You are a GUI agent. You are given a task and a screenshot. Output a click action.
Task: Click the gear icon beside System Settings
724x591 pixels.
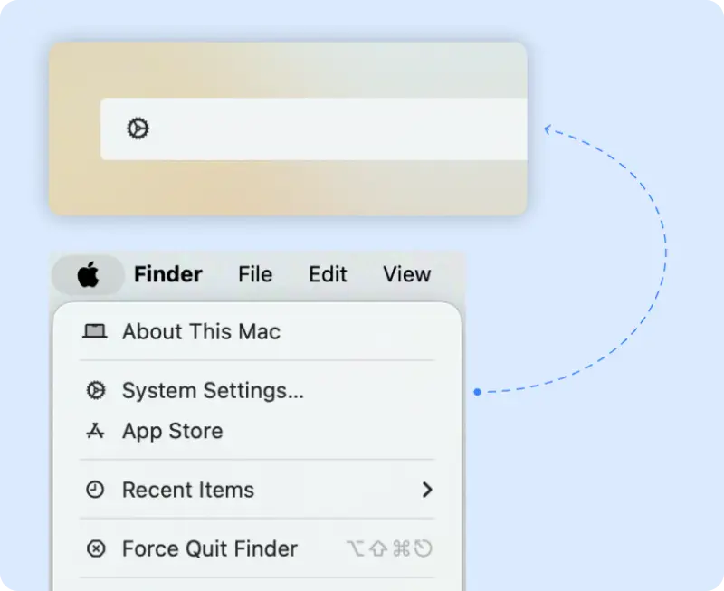tap(96, 391)
